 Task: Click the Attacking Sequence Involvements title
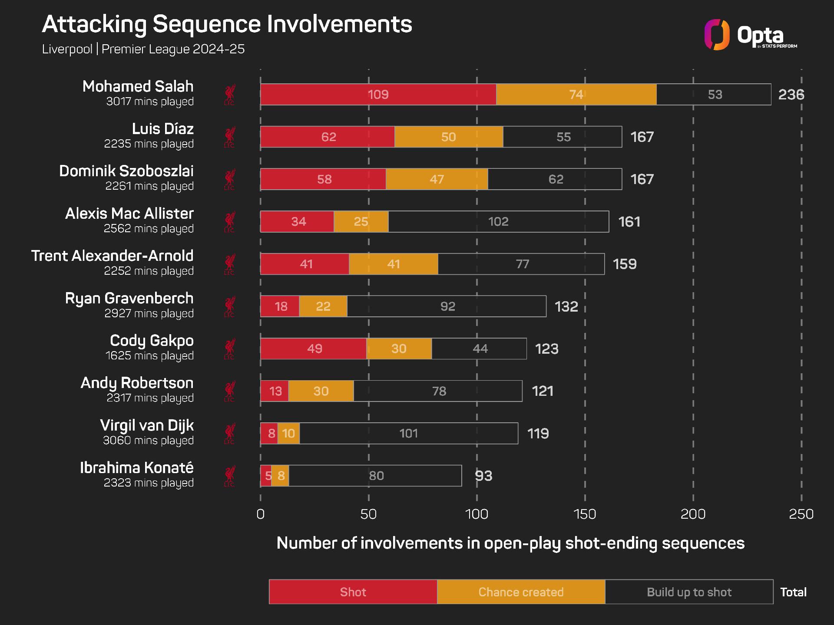[227, 24]
